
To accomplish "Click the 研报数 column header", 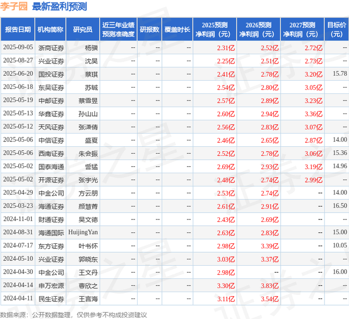I will tap(150, 29).
